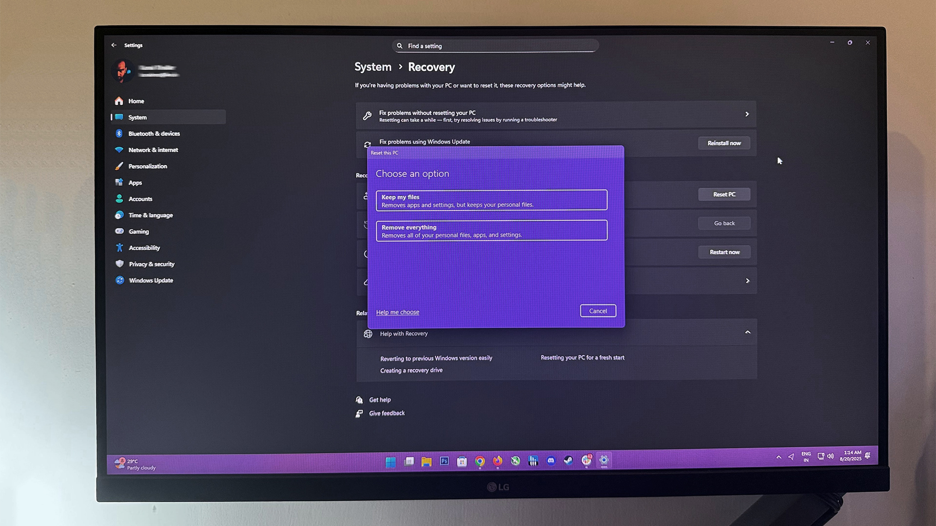Click the Go back button

pyautogui.click(x=724, y=223)
